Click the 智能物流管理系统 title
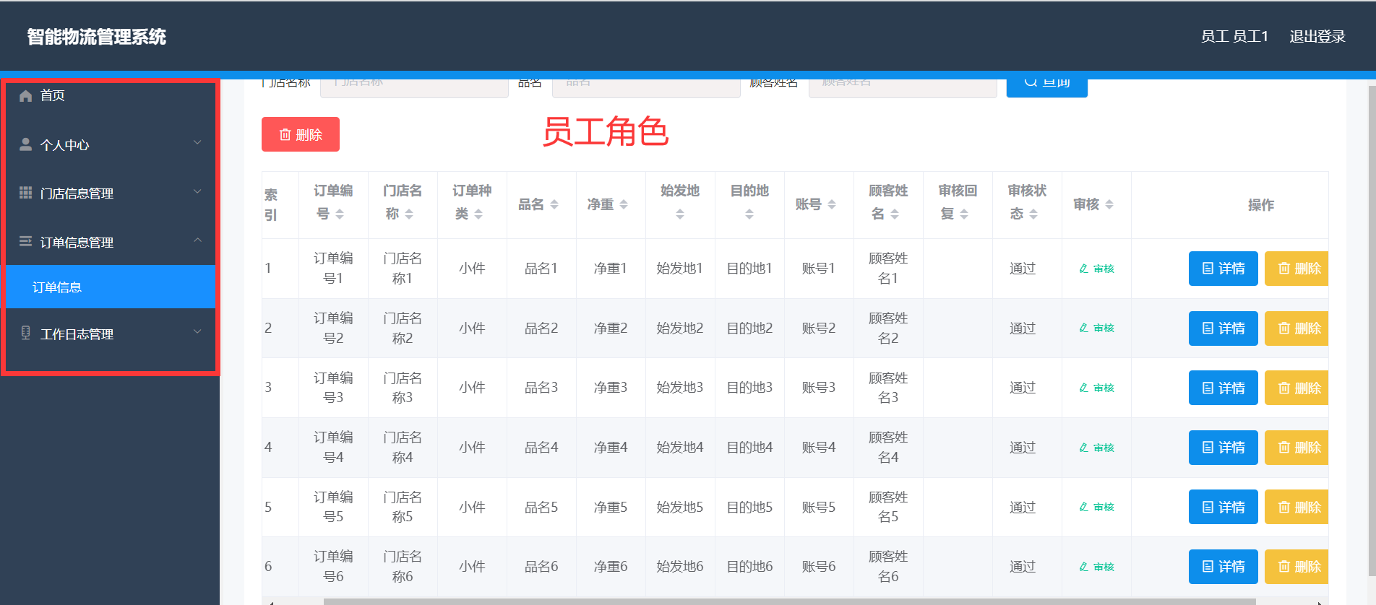Viewport: 1376px width, 605px height. [x=97, y=37]
